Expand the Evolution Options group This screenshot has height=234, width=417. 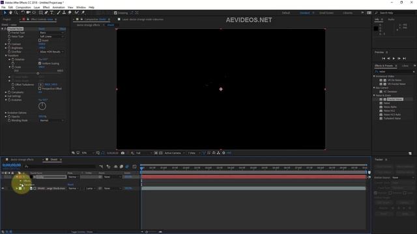tap(6, 112)
